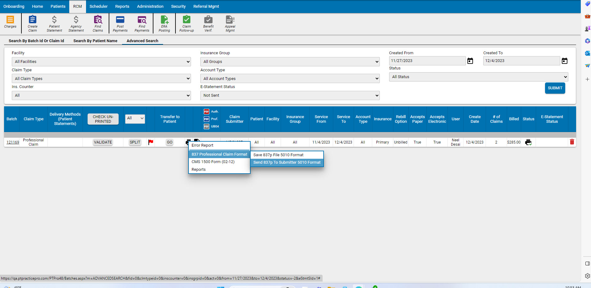591x288 pixels.
Task: Open the Create Claim tool
Action: (32, 23)
